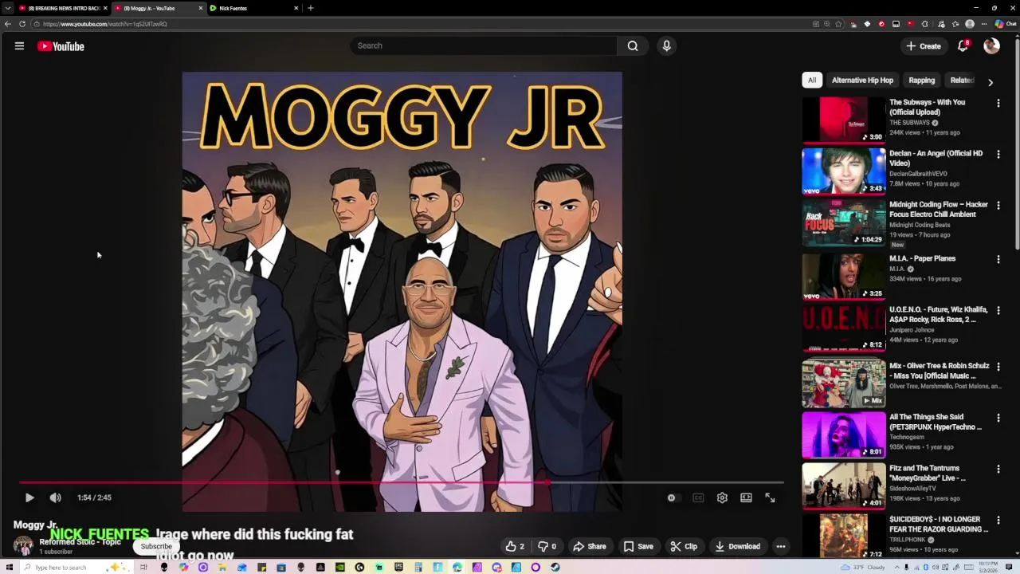The height and width of the screenshot is (574, 1020).
Task: Open the Windows Start menu
Action: pos(9,568)
